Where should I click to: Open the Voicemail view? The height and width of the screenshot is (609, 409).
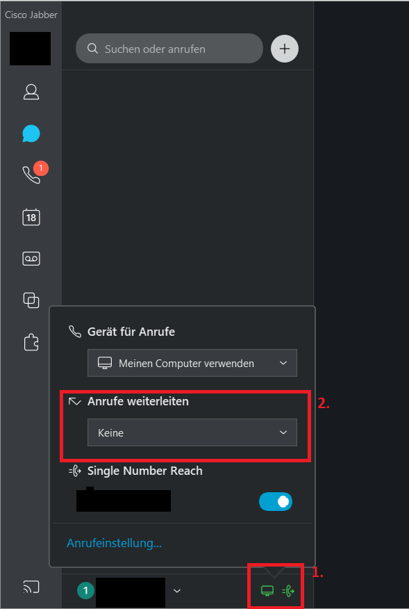click(x=31, y=259)
